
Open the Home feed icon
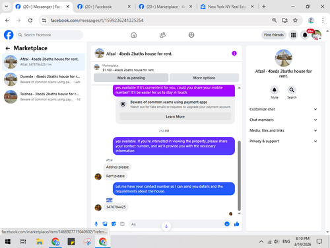[134, 35]
